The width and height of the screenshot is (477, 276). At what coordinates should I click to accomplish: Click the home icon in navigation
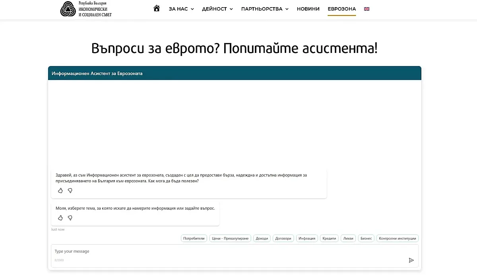[157, 8]
